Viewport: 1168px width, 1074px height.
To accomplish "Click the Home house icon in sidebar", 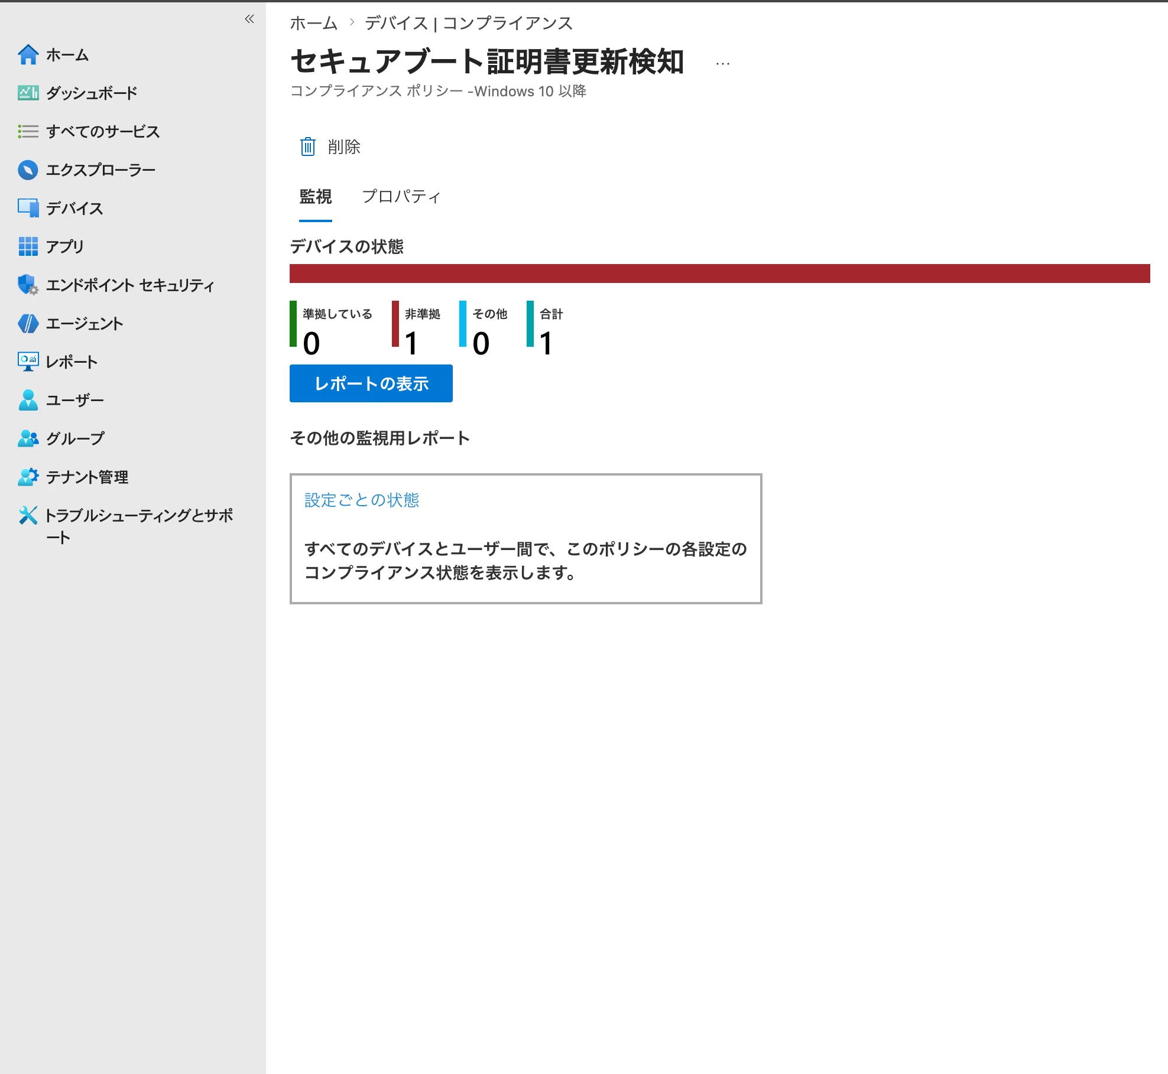I will (x=28, y=54).
